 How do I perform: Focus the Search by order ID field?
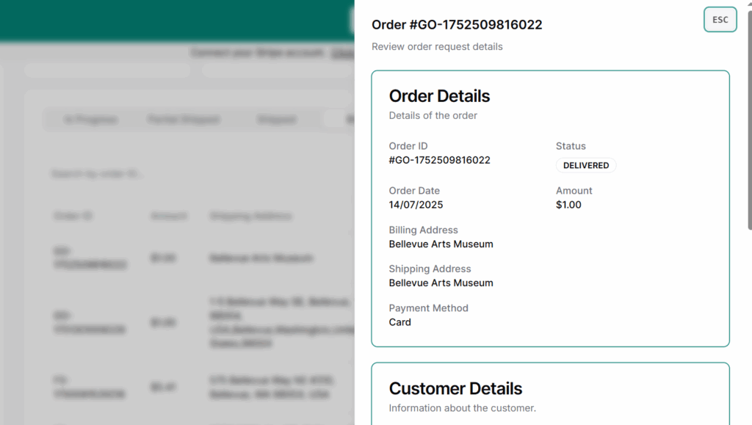coord(147,175)
